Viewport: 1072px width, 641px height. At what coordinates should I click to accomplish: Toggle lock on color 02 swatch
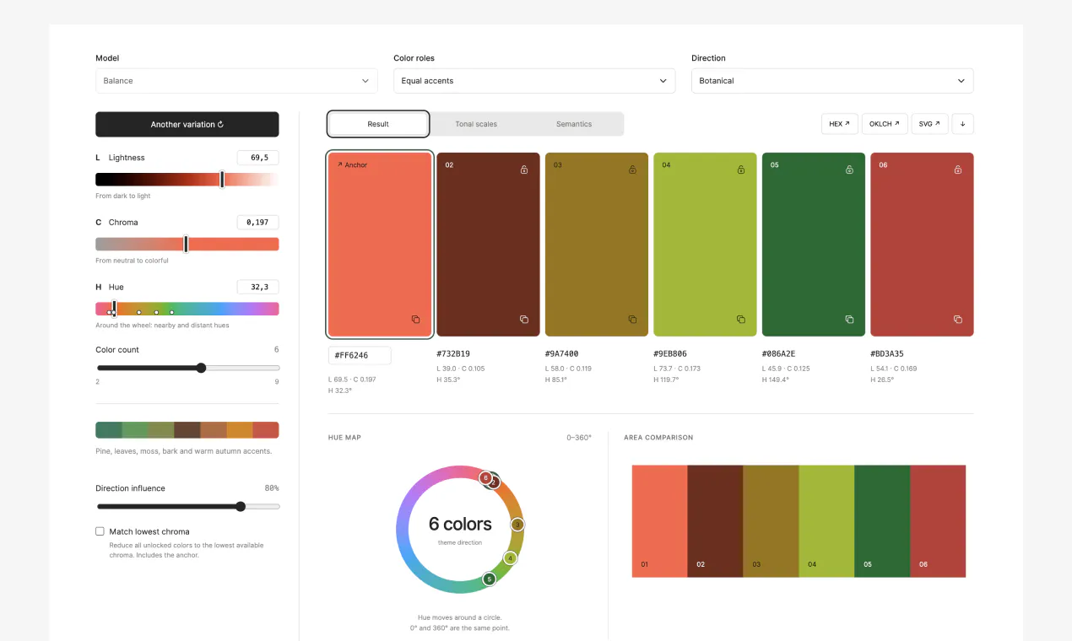524,170
